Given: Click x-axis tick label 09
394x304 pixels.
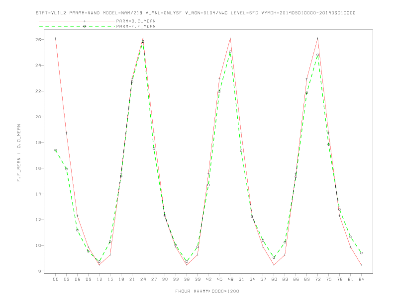Looking at the screenshot, I should tap(88, 279).
